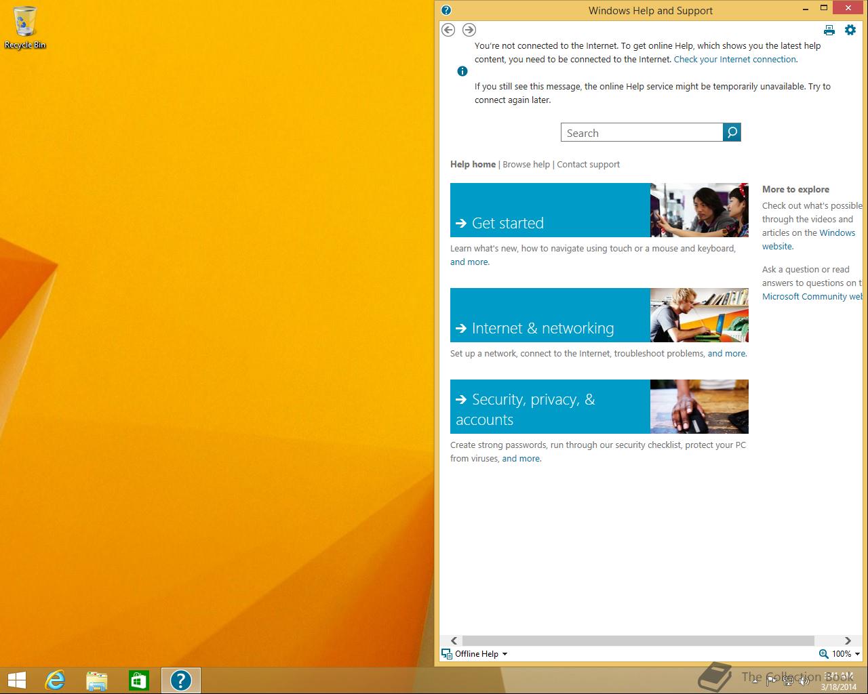
Task: Click the magnifier search button
Action: tap(732, 132)
